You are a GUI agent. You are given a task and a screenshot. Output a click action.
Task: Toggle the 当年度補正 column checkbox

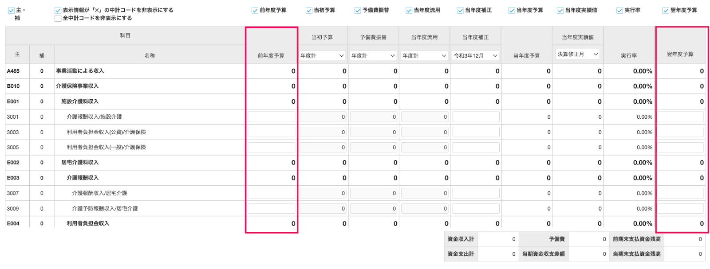460,10
